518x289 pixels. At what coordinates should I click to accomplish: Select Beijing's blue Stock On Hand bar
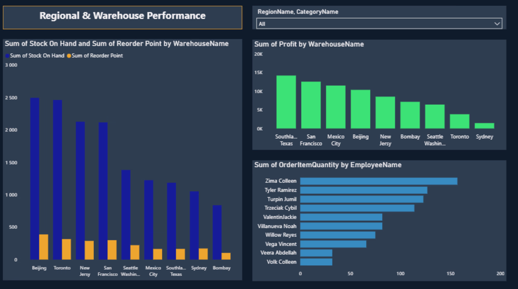(35, 179)
